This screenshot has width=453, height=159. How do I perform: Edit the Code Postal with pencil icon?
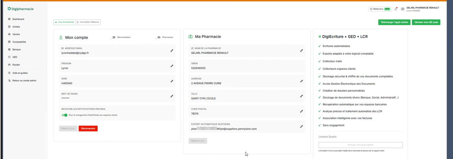point(301,111)
